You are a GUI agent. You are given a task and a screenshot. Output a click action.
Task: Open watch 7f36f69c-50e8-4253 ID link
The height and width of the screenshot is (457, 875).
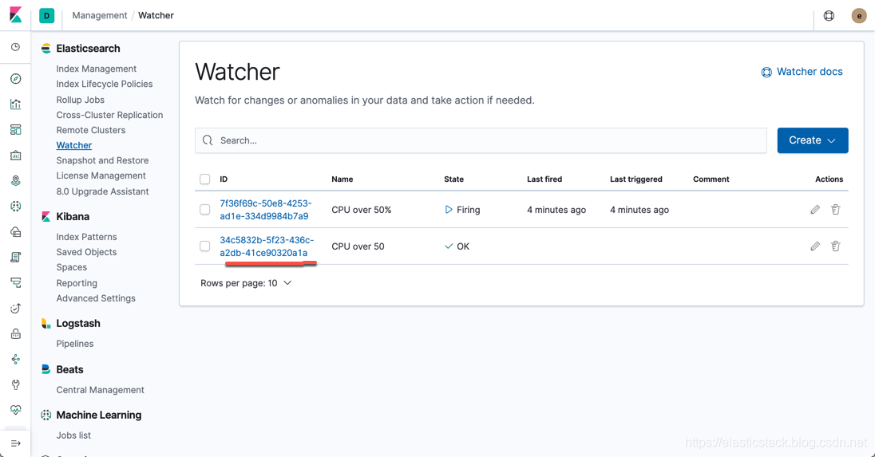point(266,210)
